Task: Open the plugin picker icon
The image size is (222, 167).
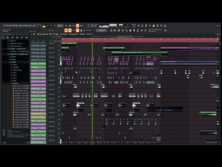Action: tap(134, 30)
